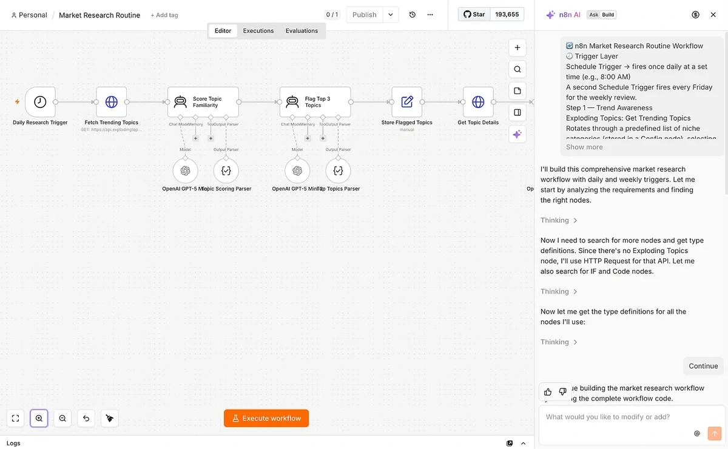The width and height of the screenshot is (728, 449).
Task: Open the Top Topics Parser node
Action: (338, 170)
